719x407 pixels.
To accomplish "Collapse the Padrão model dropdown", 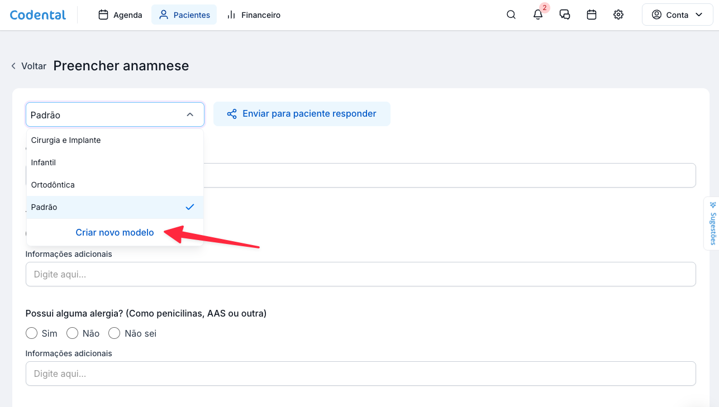I will pyautogui.click(x=190, y=114).
